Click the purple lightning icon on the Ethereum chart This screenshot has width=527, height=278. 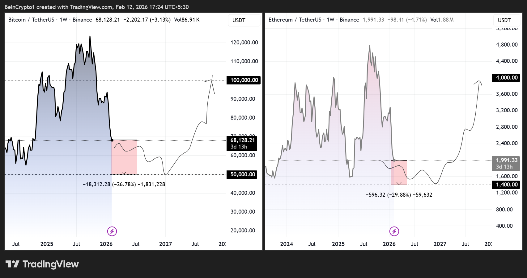tap(393, 231)
